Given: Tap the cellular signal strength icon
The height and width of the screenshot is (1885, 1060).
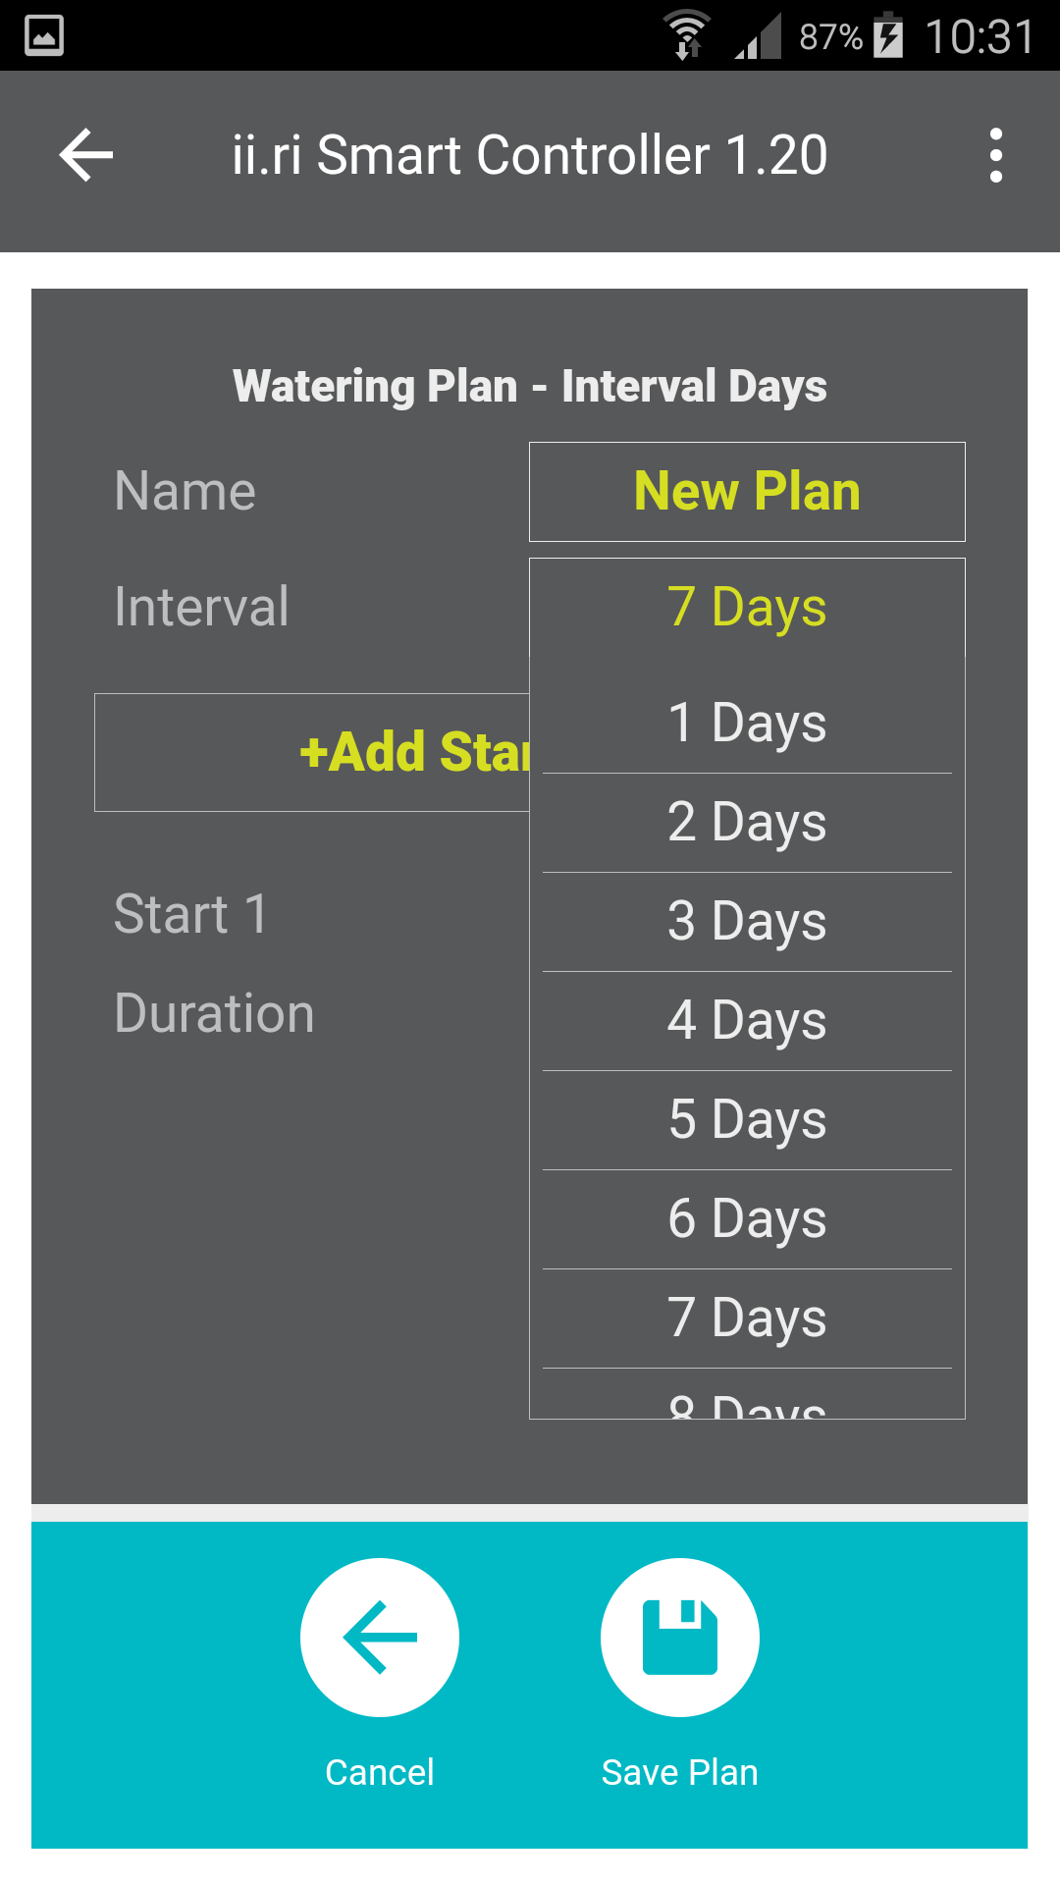Looking at the screenshot, I should [x=758, y=35].
